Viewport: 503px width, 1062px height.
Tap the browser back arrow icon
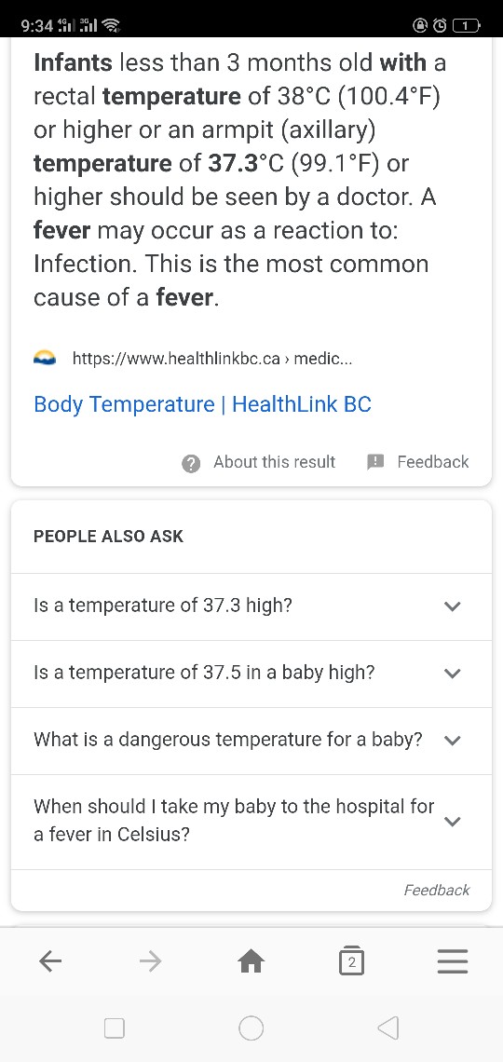[51, 960]
